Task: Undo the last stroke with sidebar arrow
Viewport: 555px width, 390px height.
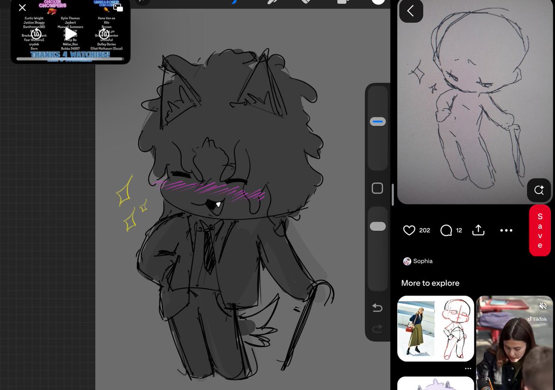Action: click(x=377, y=308)
